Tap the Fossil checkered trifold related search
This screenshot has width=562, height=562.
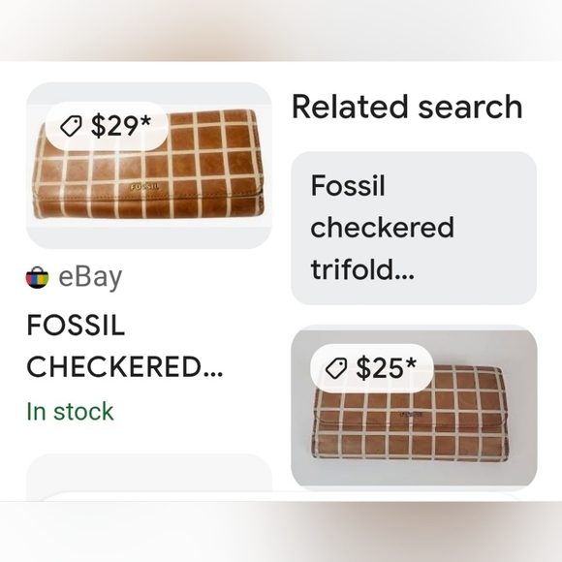click(x=414, y=228)
